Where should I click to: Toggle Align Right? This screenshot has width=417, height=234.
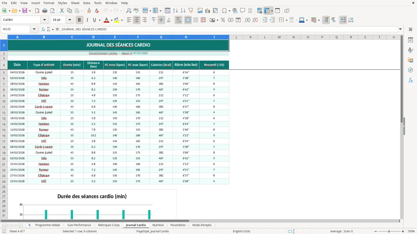tap(144, 20)
